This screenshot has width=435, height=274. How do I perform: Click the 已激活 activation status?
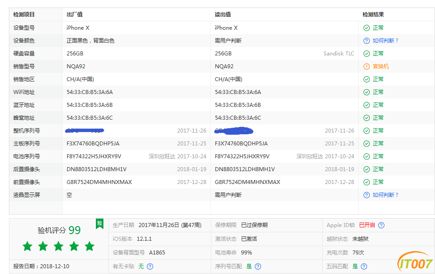249,239
